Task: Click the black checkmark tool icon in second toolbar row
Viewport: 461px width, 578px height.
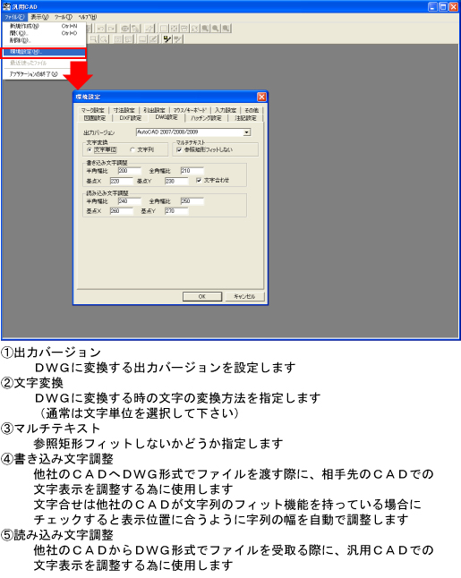Action: coord(167,39)
